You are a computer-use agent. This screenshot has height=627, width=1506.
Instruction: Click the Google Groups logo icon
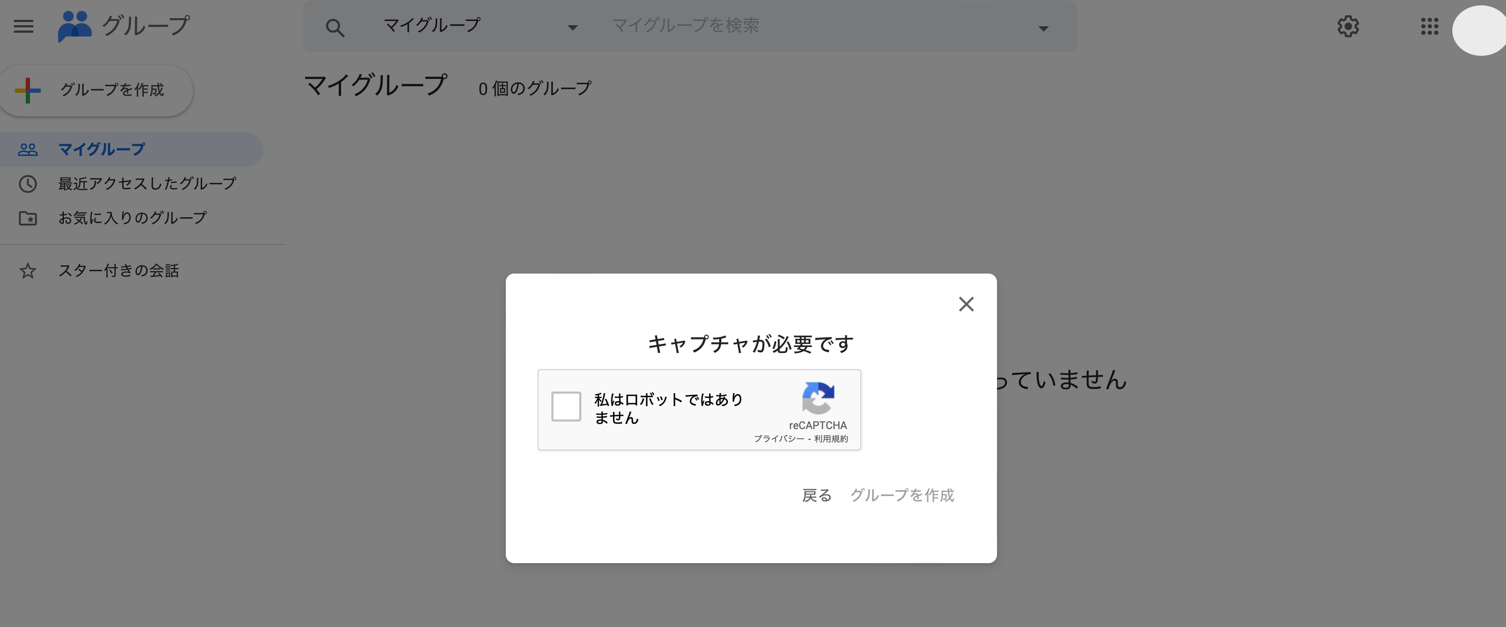[75, 26]
